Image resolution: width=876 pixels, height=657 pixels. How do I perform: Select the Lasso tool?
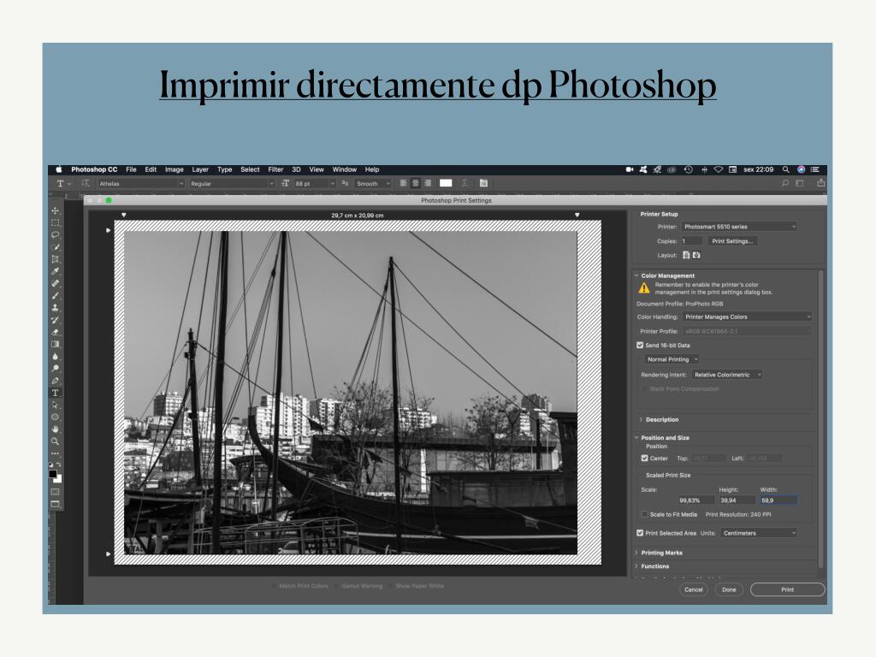click(56, 234)
